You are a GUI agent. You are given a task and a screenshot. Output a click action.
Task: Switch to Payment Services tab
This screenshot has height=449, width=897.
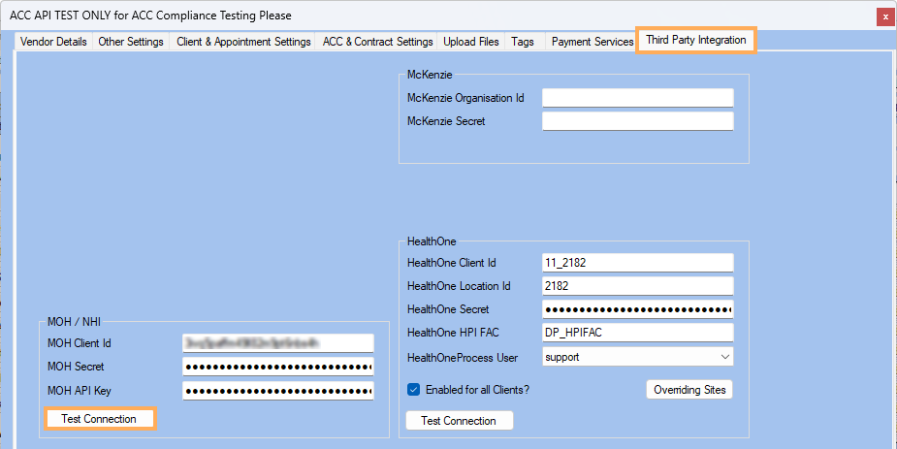pyautogui.click(x=592, y=42)
